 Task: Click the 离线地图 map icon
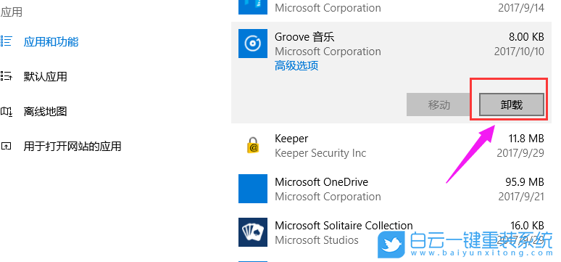coord(6,112)
